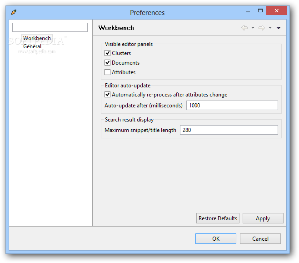Confirm preferences with the OK button
Viewport: 299px width, 263px height.
[x=216, y=239]
